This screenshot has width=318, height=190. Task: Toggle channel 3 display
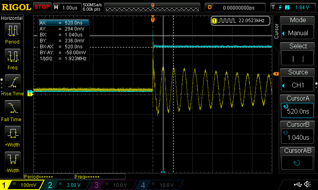pos(114,185)
